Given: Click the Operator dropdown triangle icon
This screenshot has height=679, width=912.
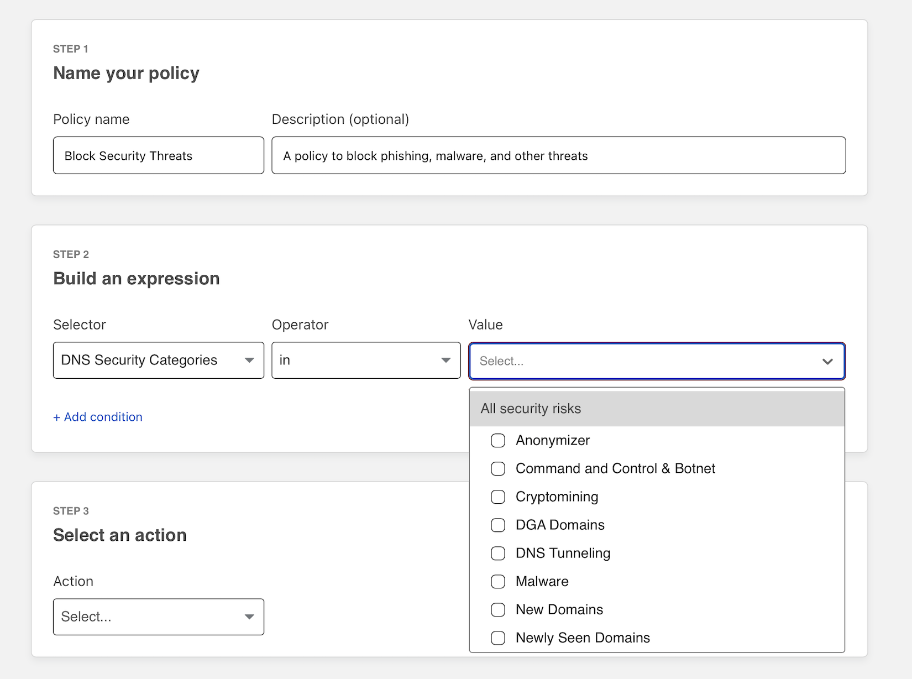Looking at the screenshot, I should pyautogui.click(x=445, y=360).
